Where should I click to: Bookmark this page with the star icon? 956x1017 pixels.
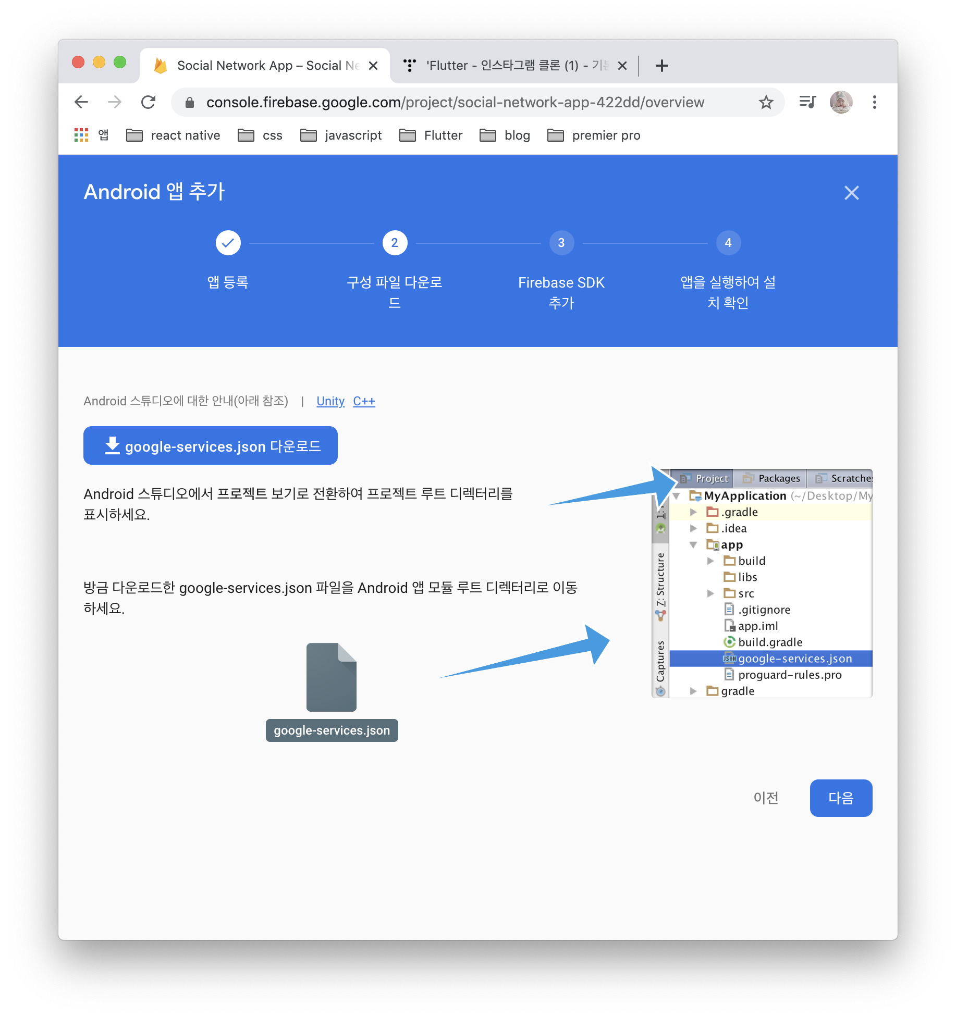pos(766,102)
